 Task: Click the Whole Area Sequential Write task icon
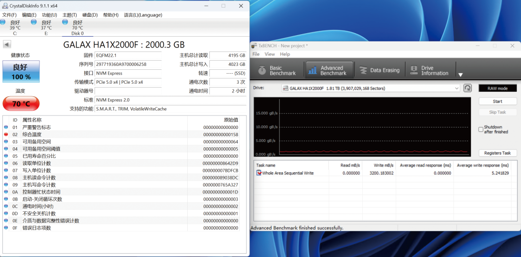259,173
